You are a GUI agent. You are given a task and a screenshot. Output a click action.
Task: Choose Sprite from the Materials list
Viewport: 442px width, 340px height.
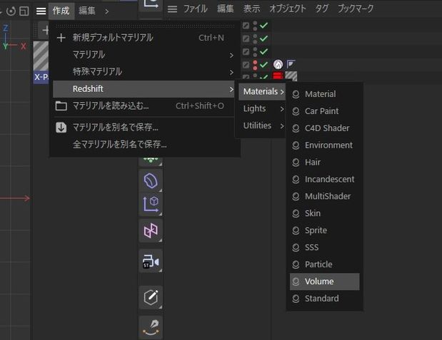tap(324, 230)
